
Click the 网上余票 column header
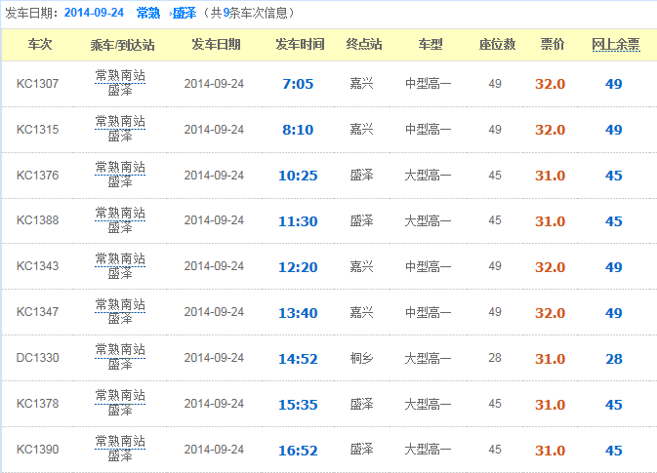[x=616, y=45]
